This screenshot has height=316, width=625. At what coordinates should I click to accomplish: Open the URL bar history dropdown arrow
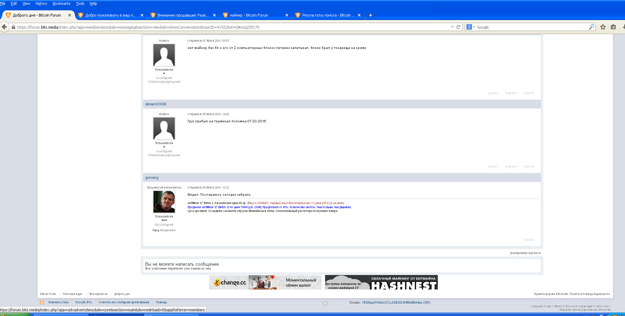pyautogui.click(x=452, y=27)
